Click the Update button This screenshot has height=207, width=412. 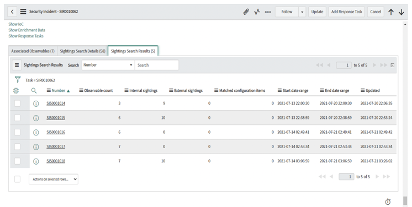[x=317, y=12]
